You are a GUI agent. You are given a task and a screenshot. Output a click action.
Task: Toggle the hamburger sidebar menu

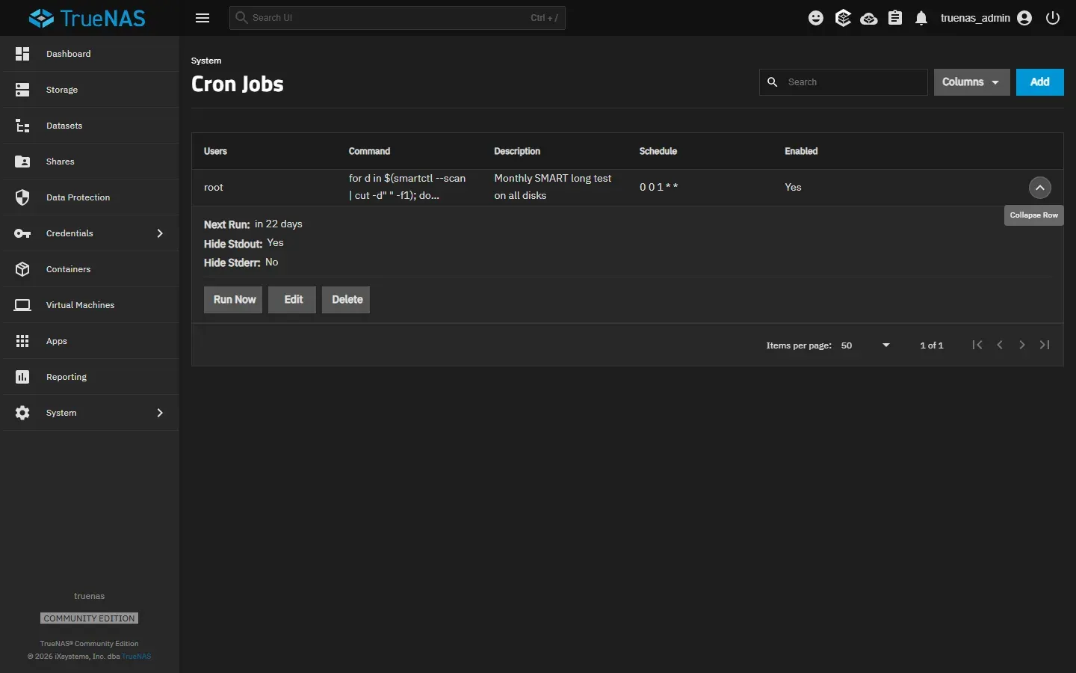pos(202,18)
